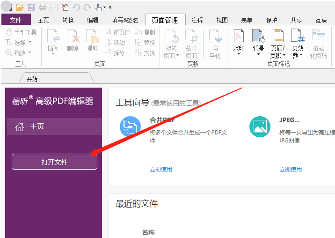Click the 最近的文件 heading
335x238 pixels.
(x=137, y=204)
